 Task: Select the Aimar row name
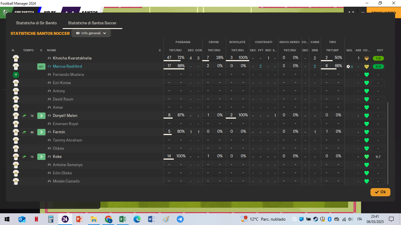click(58, 108)
